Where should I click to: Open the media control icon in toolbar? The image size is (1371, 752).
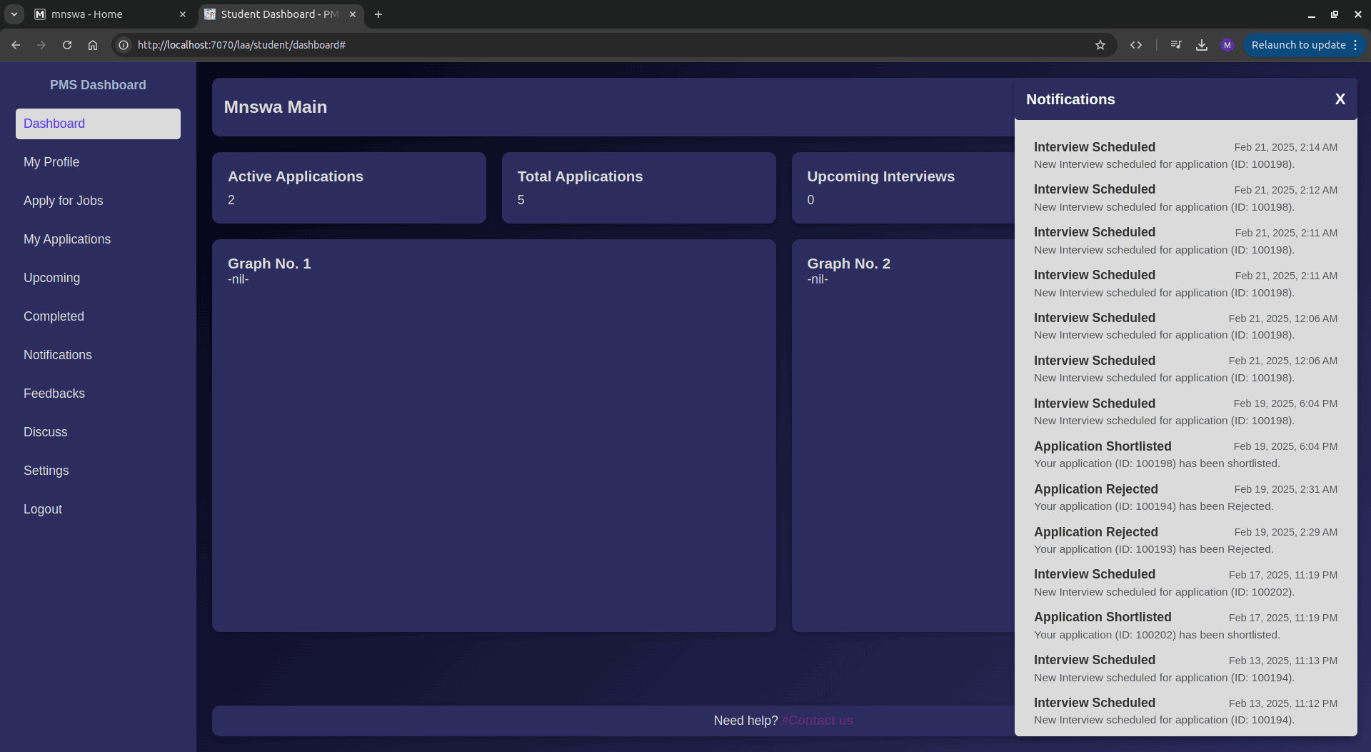1176,45
